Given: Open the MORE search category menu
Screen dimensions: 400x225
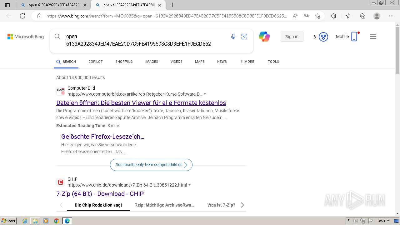Looking at the screenshot, I should (247, 62).
